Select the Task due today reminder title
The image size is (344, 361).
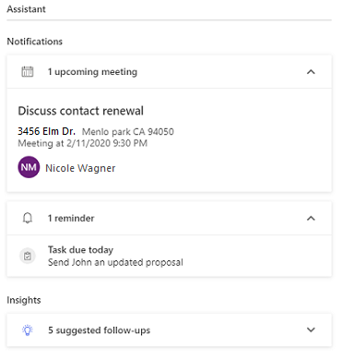click(80, 249)
